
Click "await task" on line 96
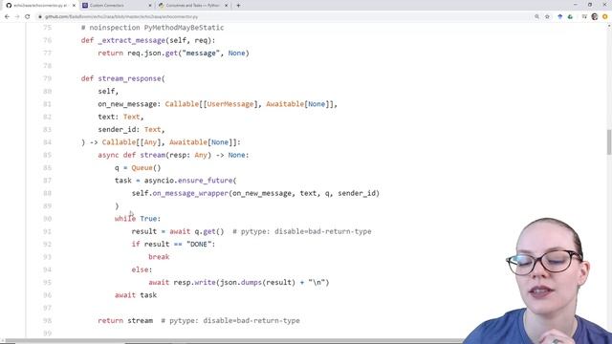pos(136,295)
